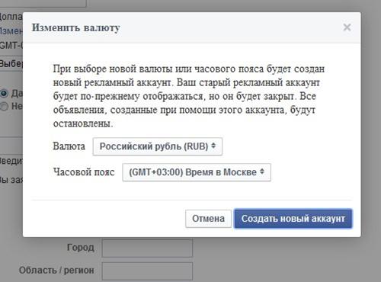Click the Часовой пояс label
The width and height of the screenshot is (381, 282).
point(84,172)
